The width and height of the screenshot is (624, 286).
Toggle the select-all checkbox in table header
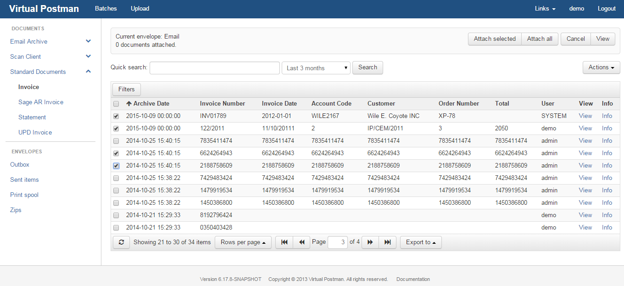click(x=116, y=104)
